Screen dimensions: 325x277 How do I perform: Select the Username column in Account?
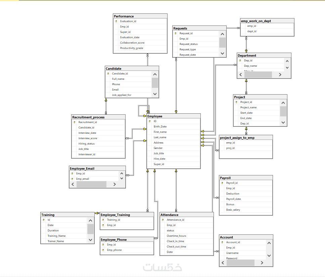243,253
